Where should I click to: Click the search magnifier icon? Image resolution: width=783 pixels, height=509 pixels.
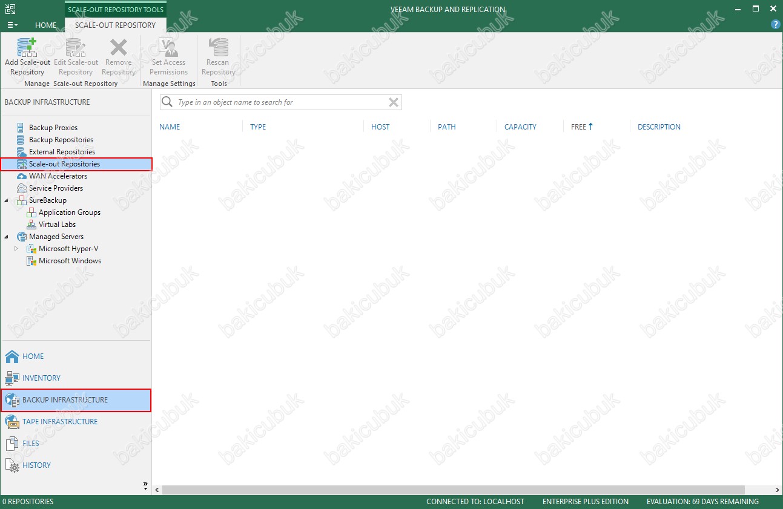coord(168,102)
